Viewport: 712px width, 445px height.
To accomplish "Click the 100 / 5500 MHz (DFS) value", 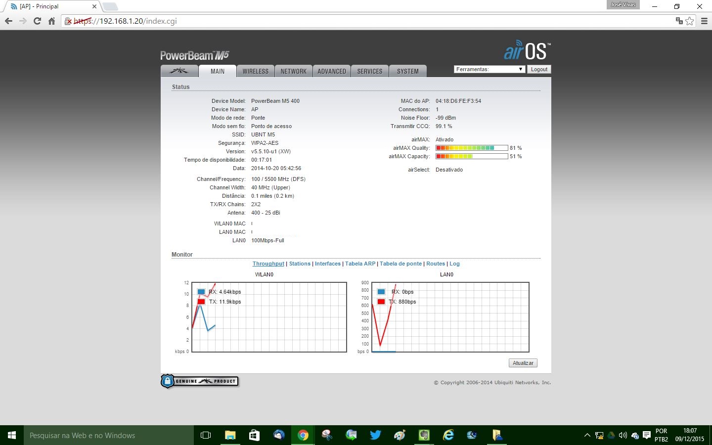I will point(278,179).
